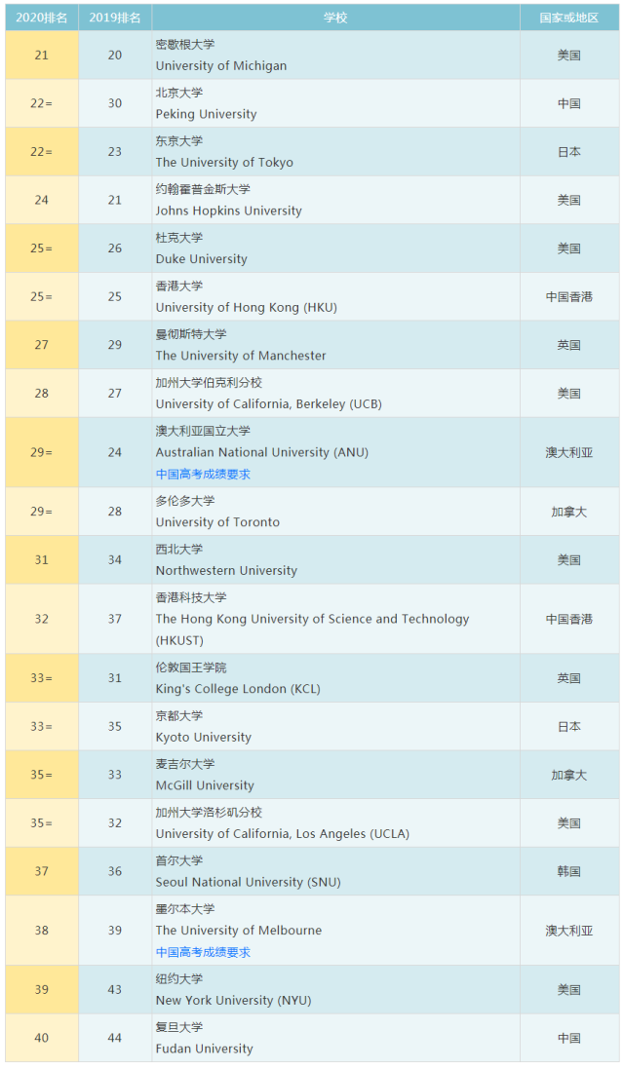
Task: Select University of California, Berkeley (UCB) text
Action: click(268, 403)
